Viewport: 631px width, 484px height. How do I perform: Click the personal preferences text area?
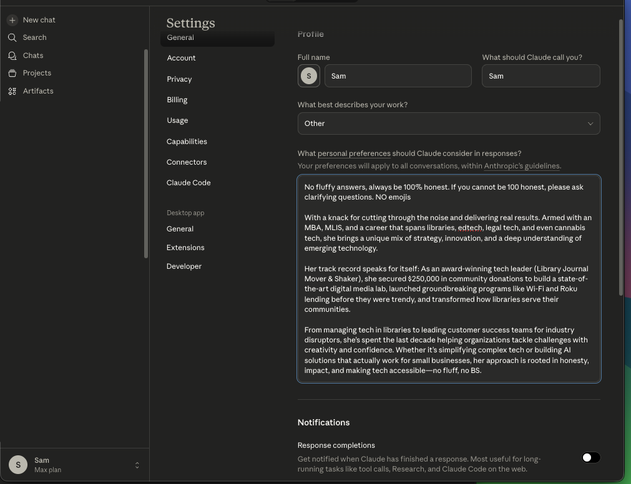pos(448,278)
